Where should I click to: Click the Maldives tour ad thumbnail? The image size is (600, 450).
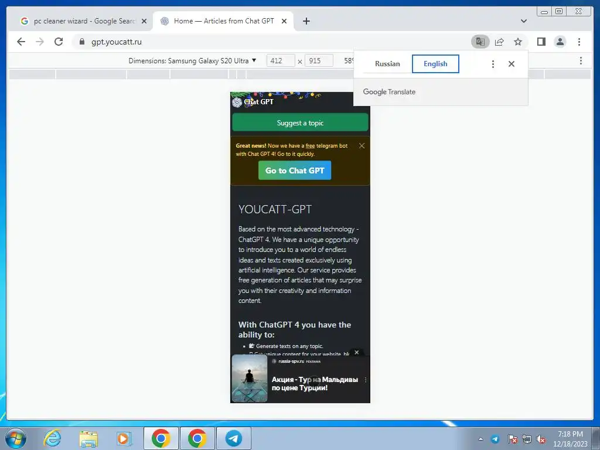point(250,379)
